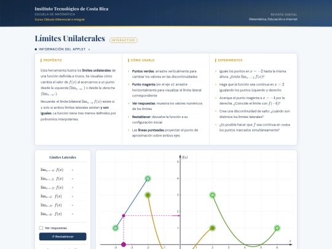Click the REVISTA DIGITAL header text

283,15
